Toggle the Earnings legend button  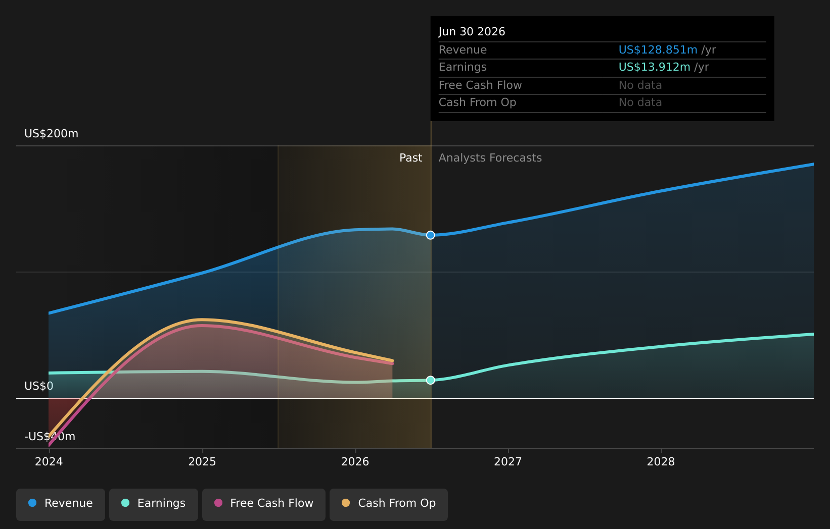[154, 504]
